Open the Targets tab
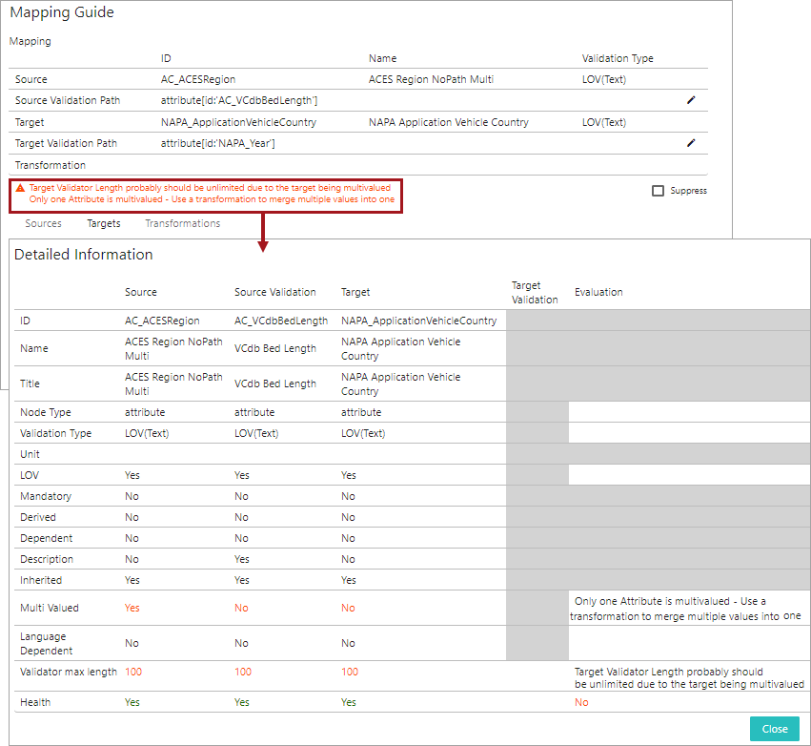This screenshot has width=811, height=746. 104,223
